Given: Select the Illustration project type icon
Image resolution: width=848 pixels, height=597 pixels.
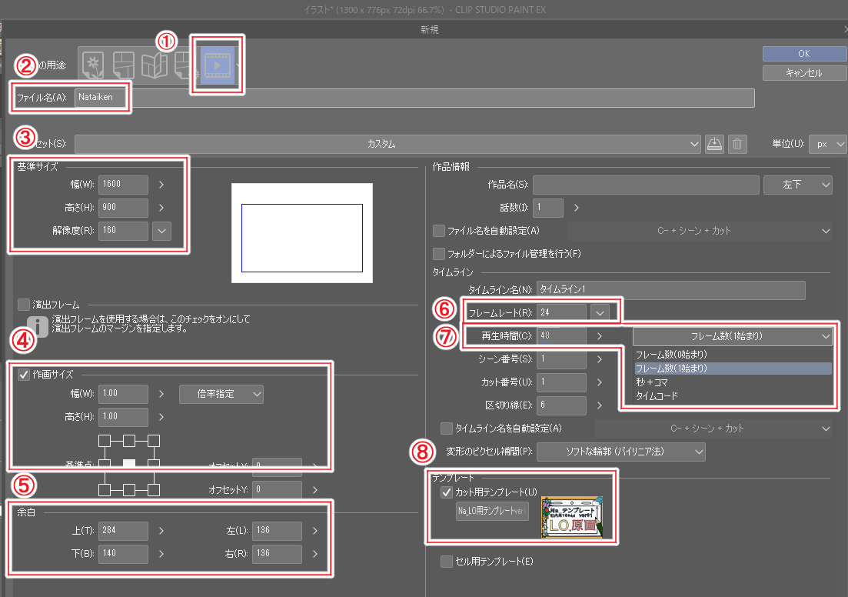Looking at the screenshot, I should click(92, 65).
